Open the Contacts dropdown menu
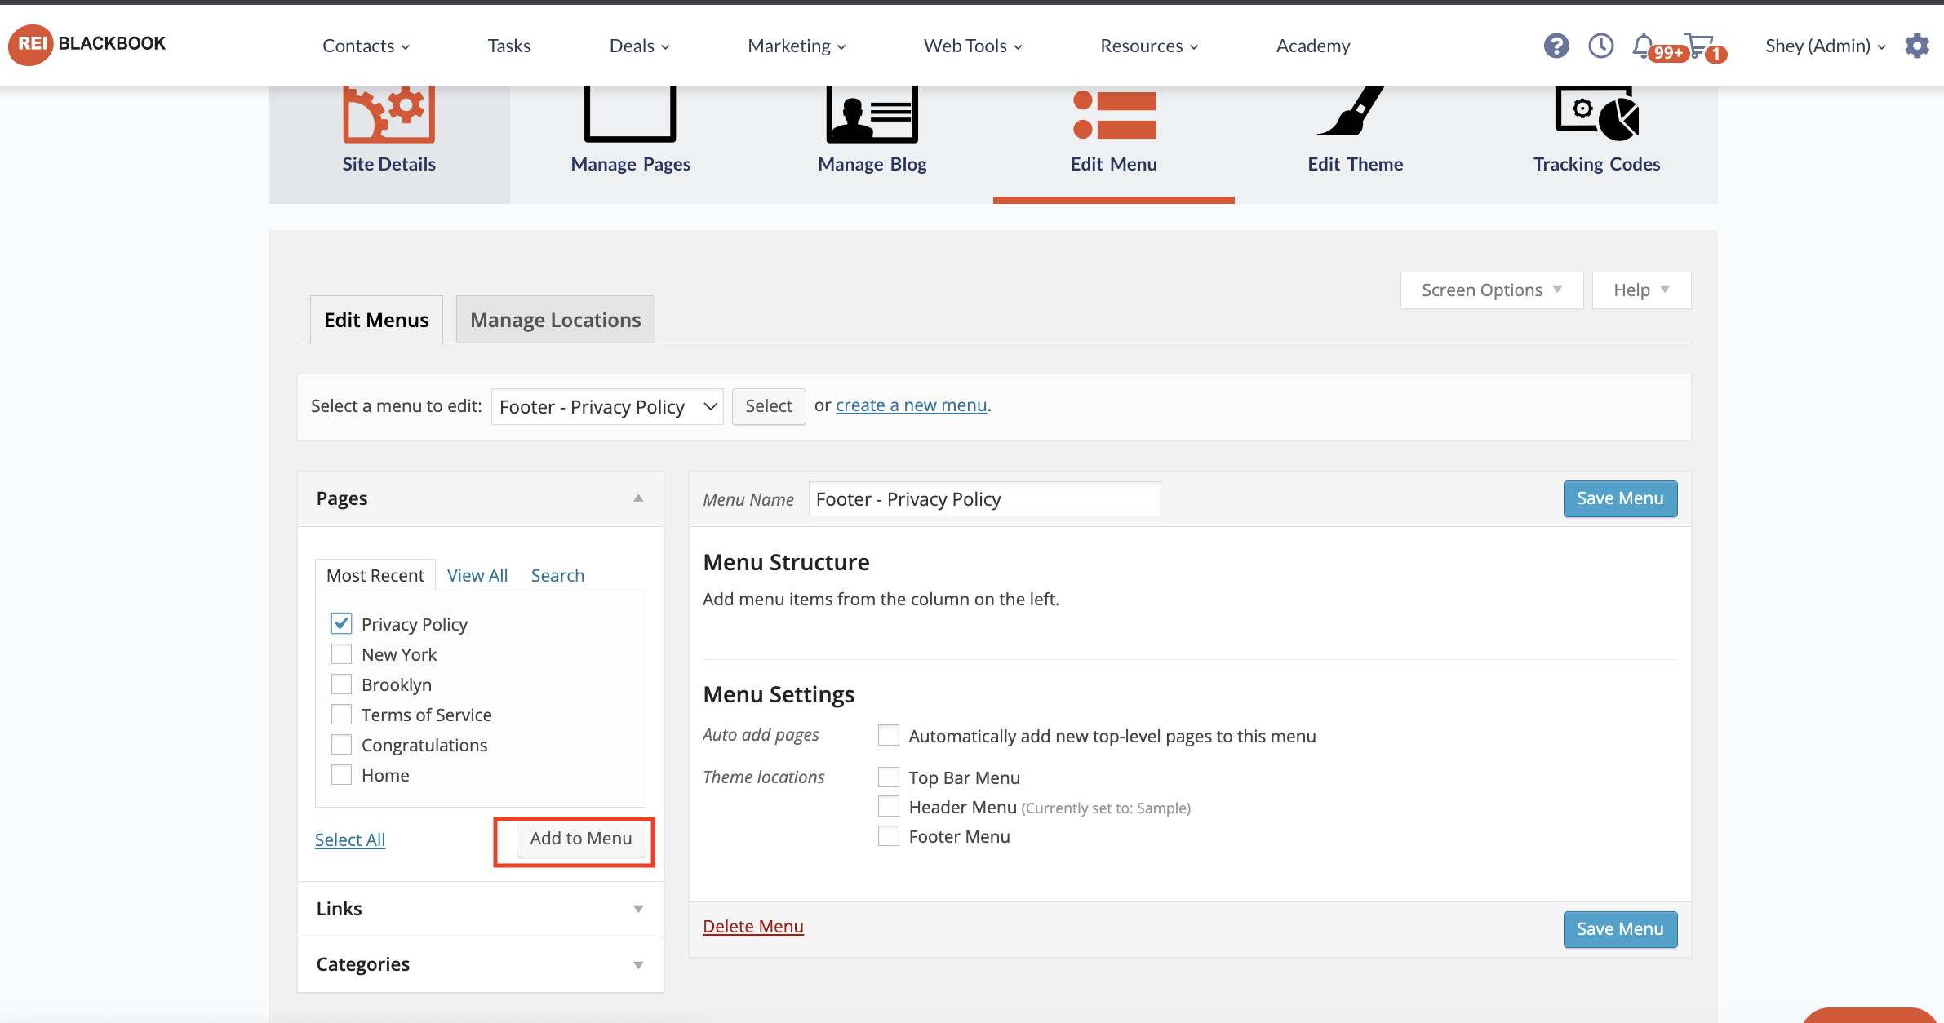The width and height of the screenshot is (1944, 1023). 366,46
